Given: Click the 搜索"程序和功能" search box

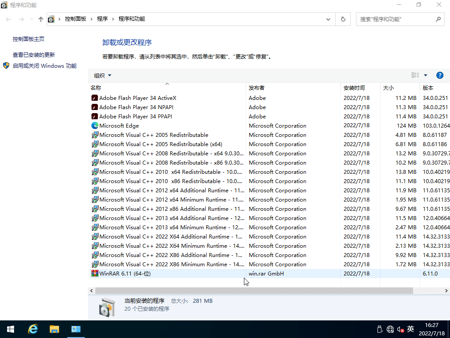Looking at the screenshot, I should (396, 19).
